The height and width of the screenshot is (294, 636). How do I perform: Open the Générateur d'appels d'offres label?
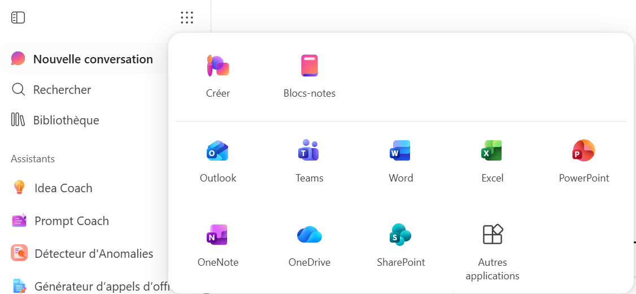pyautogui.click(x=102, y=286)
